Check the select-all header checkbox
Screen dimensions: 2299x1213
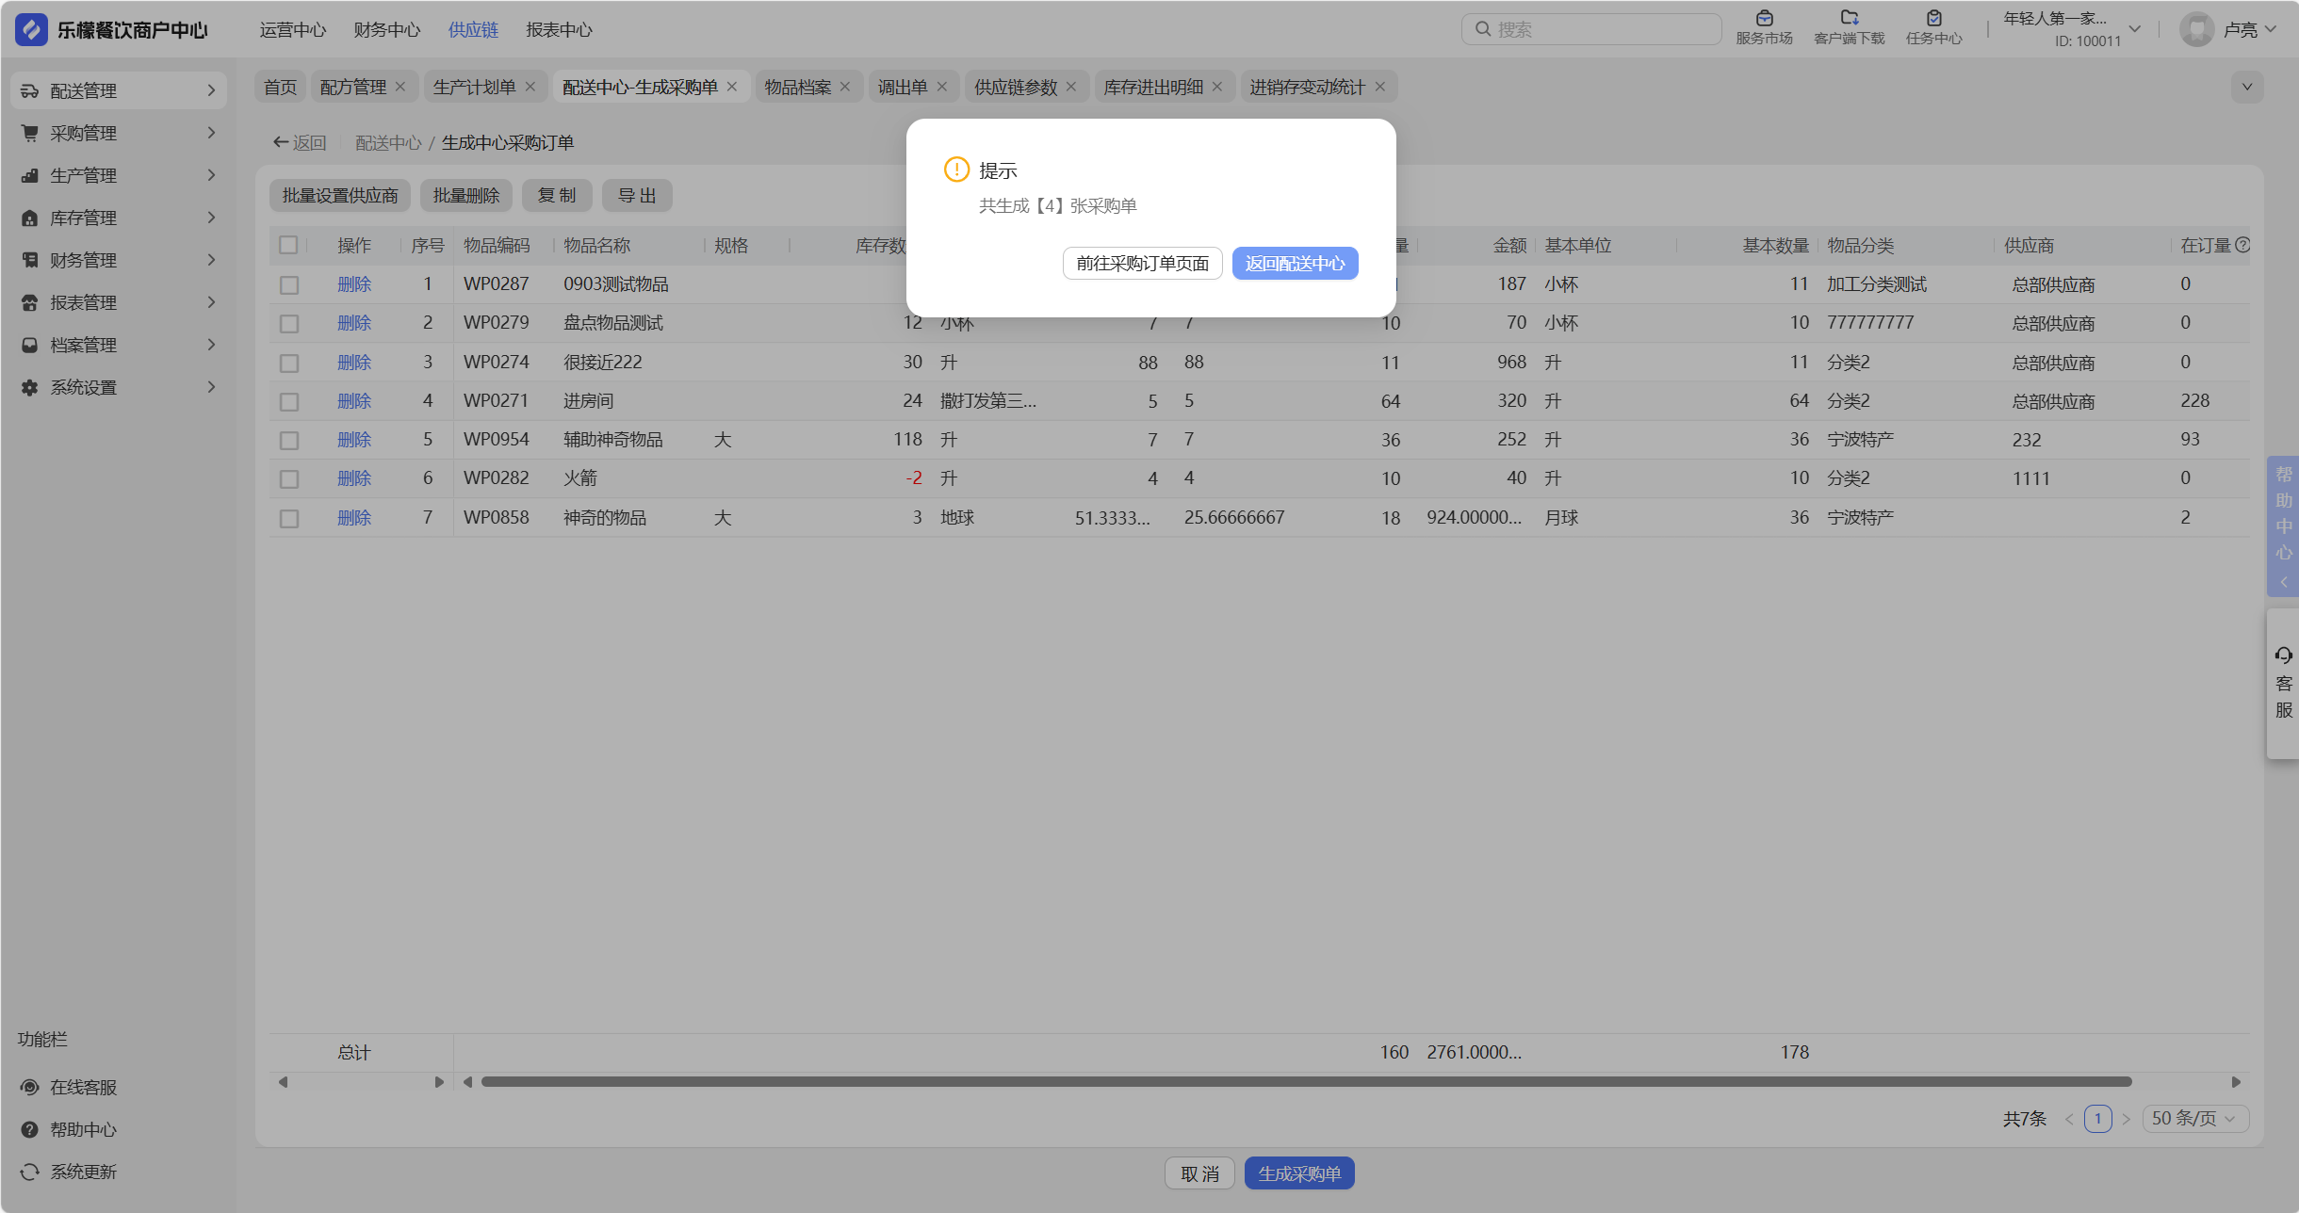pos(288,245)
